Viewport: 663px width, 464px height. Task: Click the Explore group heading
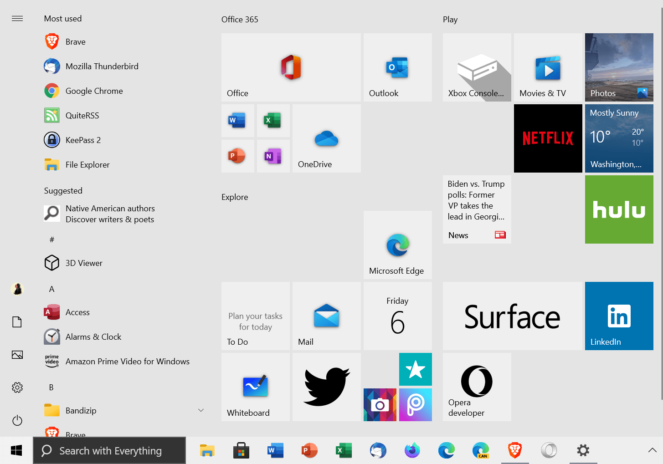pyautogui.click(x=235, y=197)
